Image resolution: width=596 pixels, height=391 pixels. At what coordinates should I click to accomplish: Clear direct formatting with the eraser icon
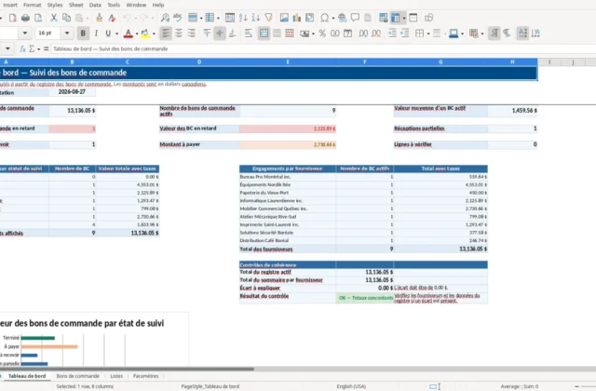pos(112,18)
